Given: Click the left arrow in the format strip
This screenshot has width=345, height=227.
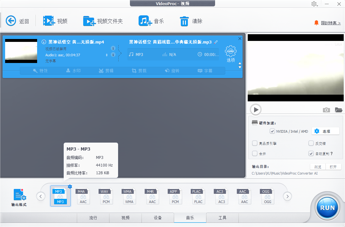Looking at the screenshot, I should point(41,196).
